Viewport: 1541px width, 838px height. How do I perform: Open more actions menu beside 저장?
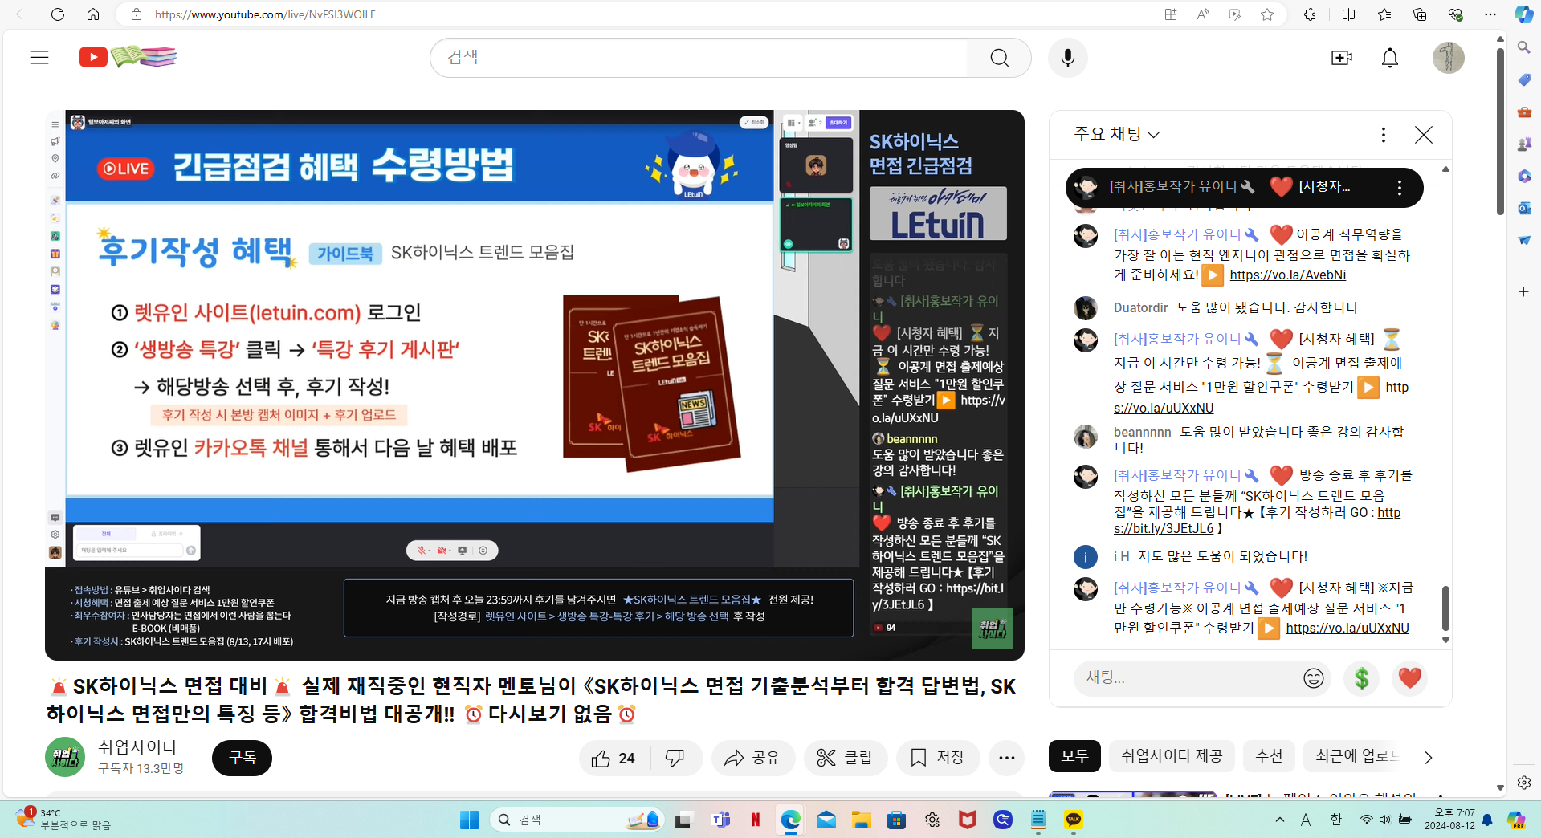[1006, 758]
